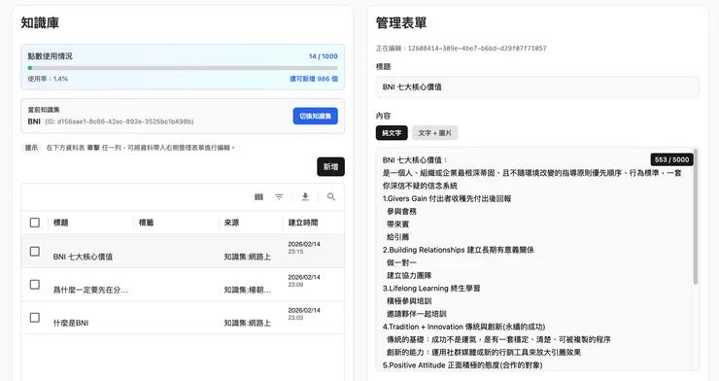
Task: Switch to the 文字 + 圖片 tab
Action: pos(434,133)
